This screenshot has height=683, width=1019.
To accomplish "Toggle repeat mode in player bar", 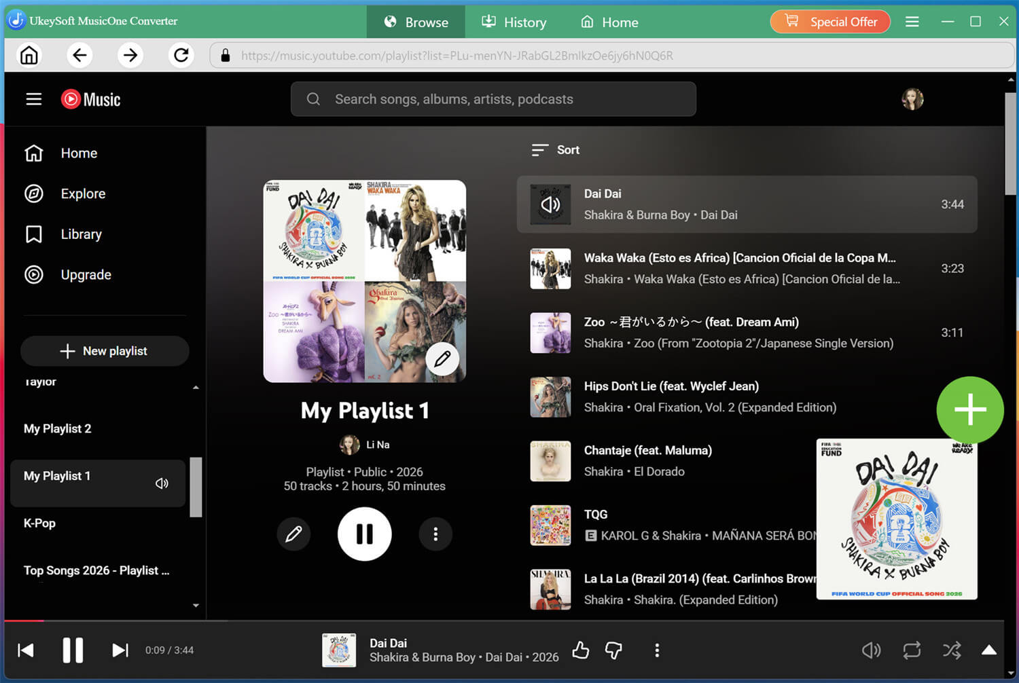I will pos(912,650).
